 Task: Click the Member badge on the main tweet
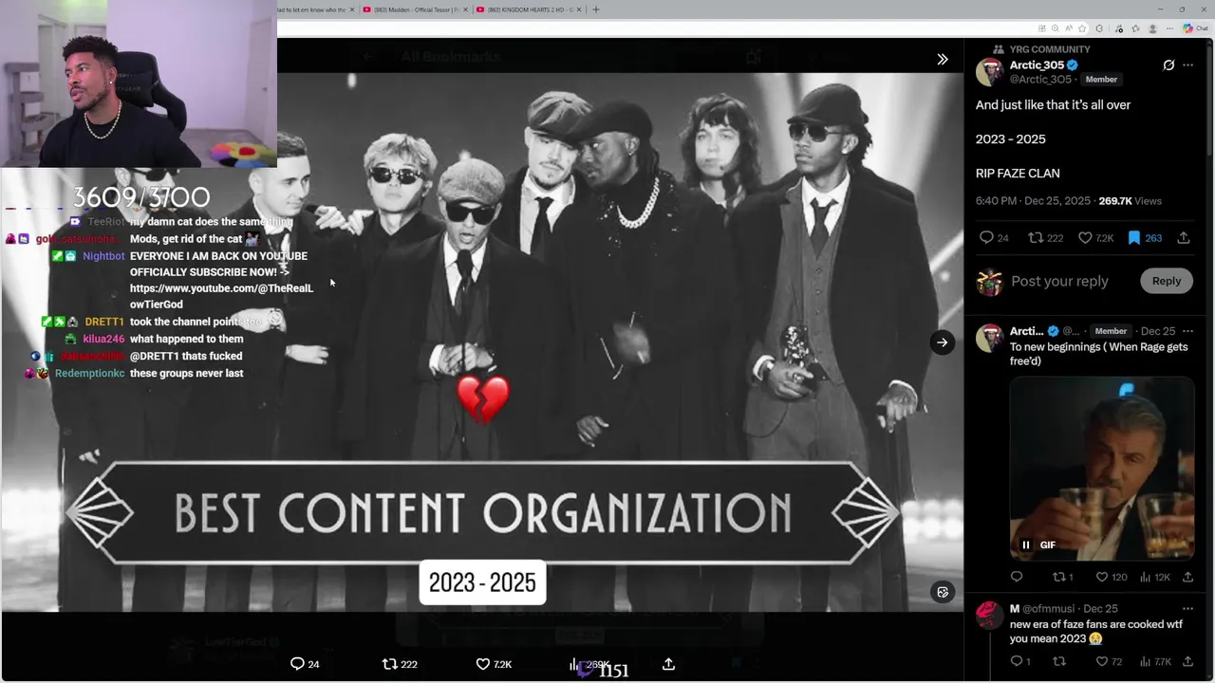[x=1102, y=80]
